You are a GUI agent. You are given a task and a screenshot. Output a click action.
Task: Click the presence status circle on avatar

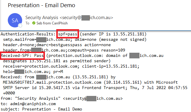(x=20, y=26)
